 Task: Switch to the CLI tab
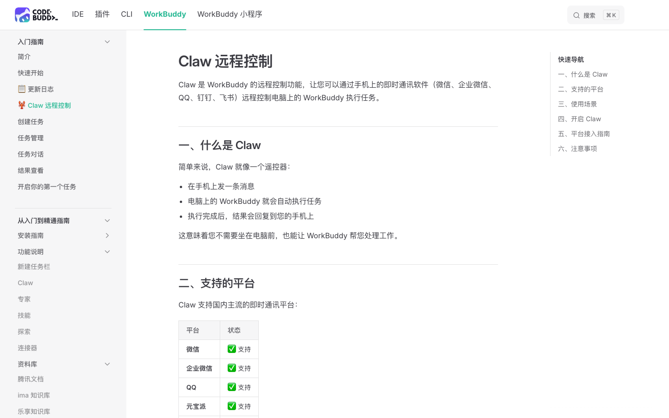(x=127, y=14)
